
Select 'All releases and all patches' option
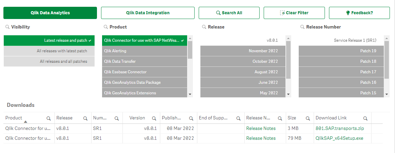click(49, 61)
